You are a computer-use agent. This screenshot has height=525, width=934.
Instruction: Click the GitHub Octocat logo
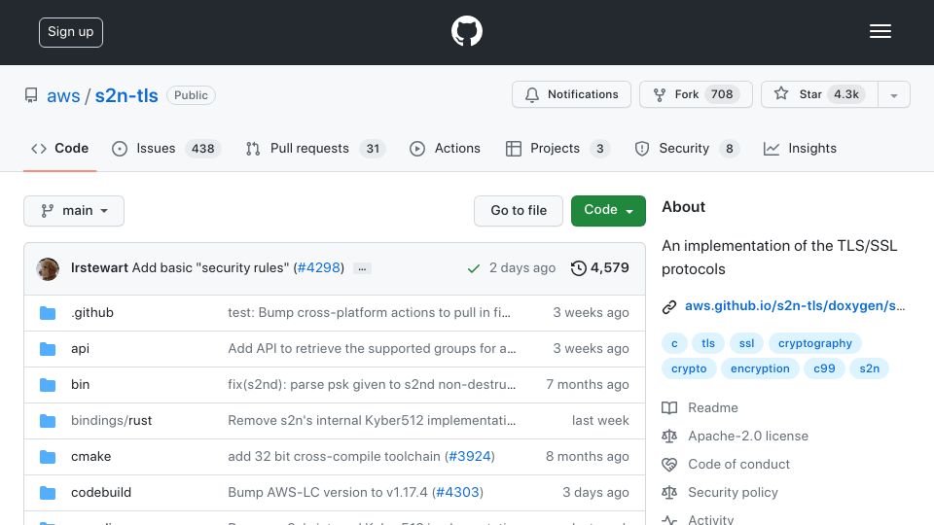pos(466,31)
